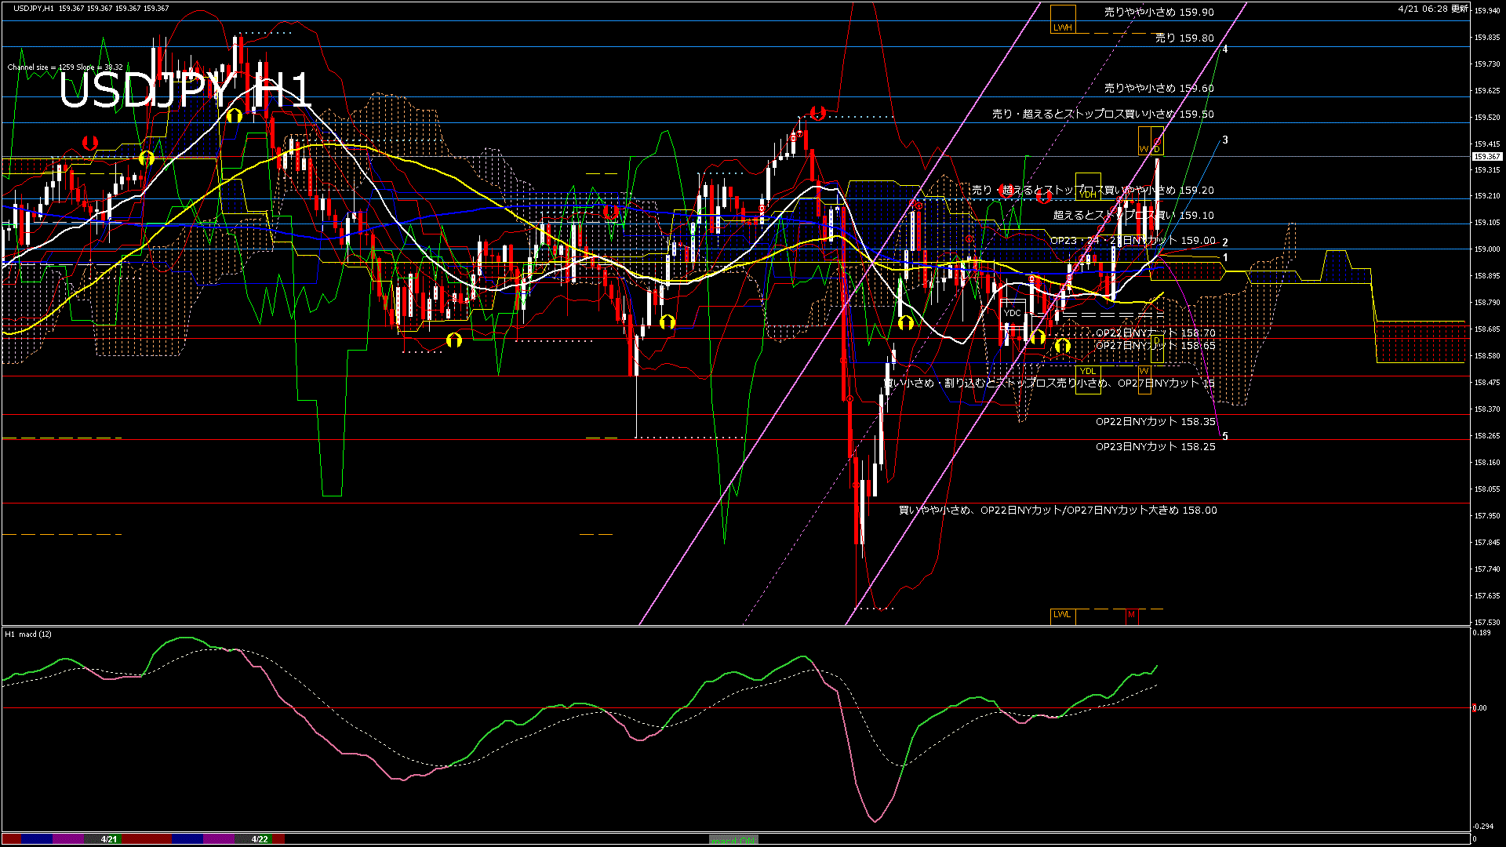Viewport: 1506px width, 847px height.
Task: Click the small orange M box at bottom
Action: coord(1131,615)
